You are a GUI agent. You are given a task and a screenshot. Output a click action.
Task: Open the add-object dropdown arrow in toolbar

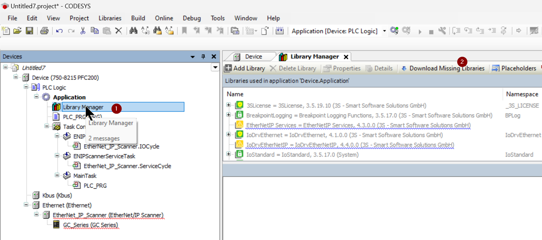click(x=256, y=31)
